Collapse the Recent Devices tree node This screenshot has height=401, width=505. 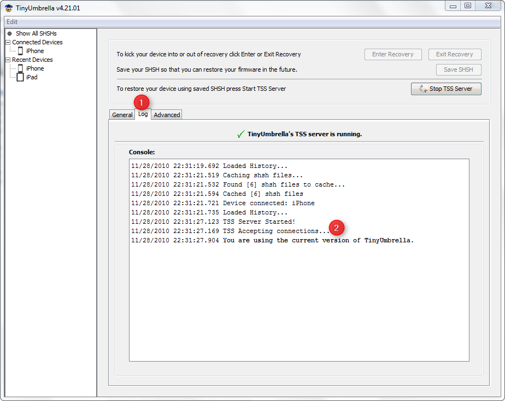click(x=8, y=60)
